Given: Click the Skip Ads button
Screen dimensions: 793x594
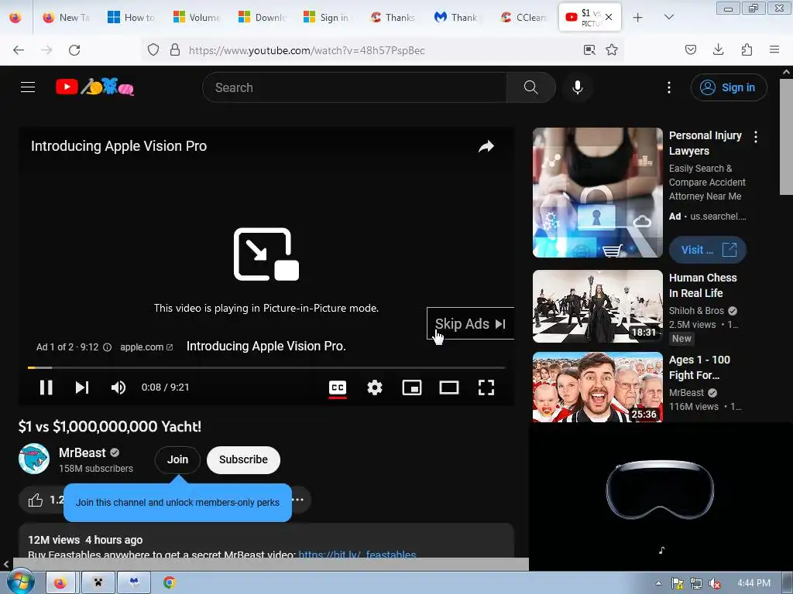Looking at the screenshot, I should click(470, 324).
